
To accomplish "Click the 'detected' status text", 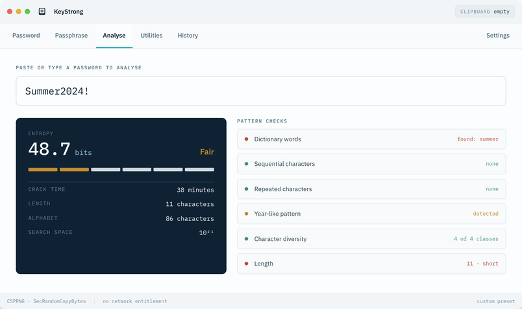I will pyautogui.click(x=486, y=214).
